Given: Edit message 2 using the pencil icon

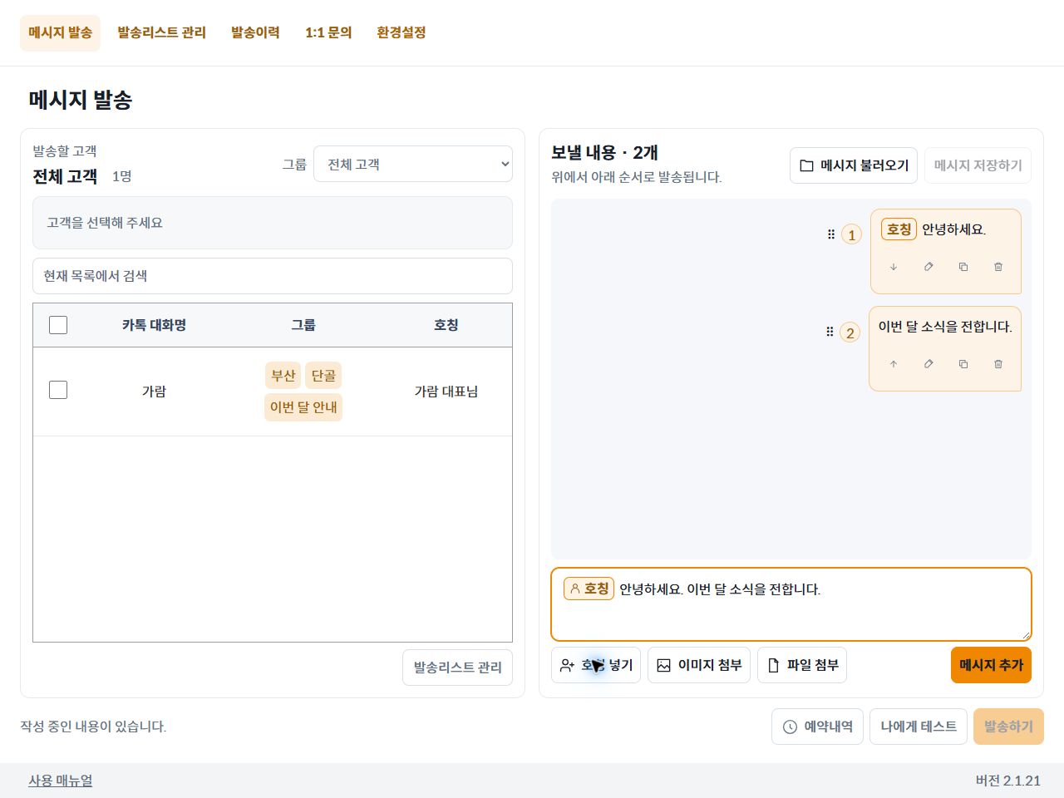Looking at the screenshot, I should coord(929,364).
